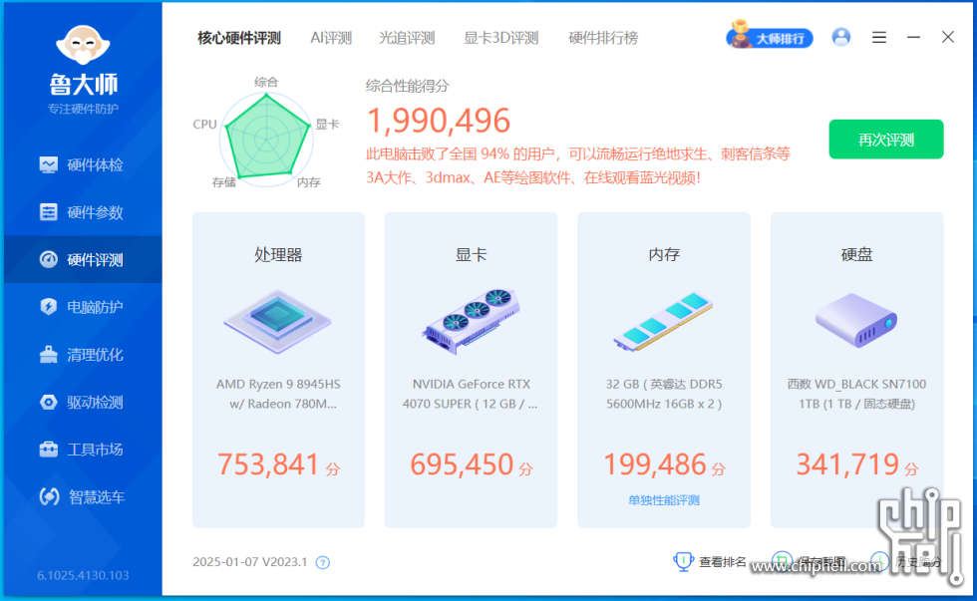Select 硬件评测 in the sidebar
The width and height of the screenshot is (977, 601).
click(x=83, y=260)
